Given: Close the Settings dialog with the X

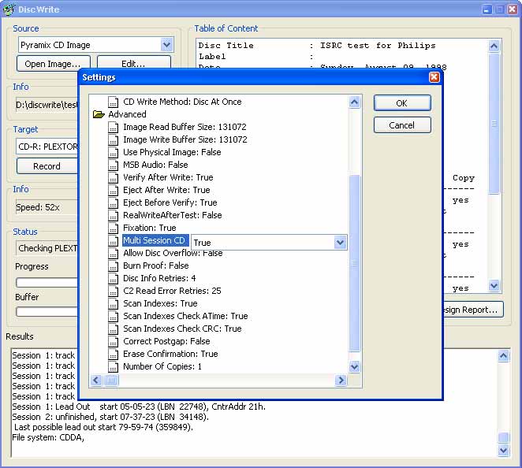Looking at the screenshot, I should click(434, 77).
